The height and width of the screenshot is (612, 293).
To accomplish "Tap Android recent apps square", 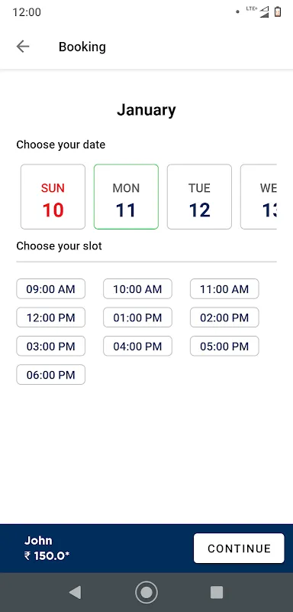I will pos(217,592).
